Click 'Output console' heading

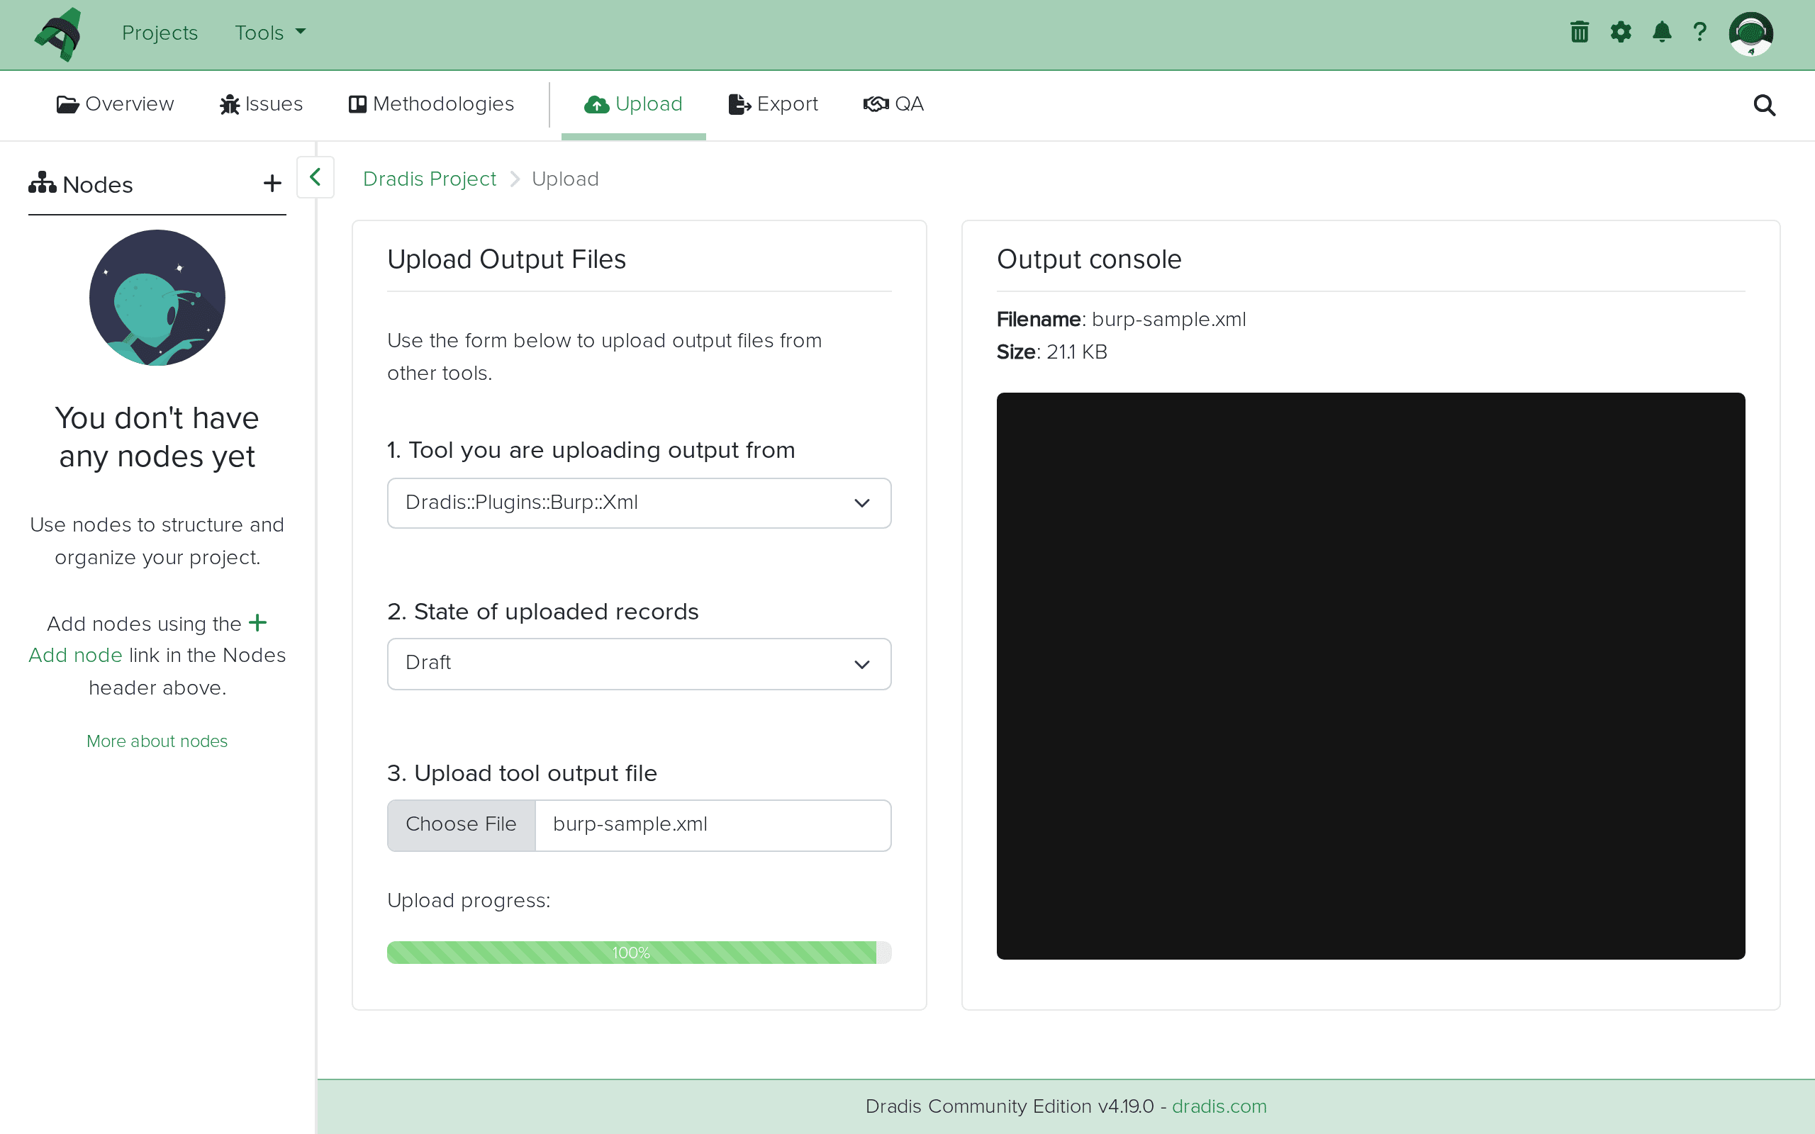click(1089, 259)
